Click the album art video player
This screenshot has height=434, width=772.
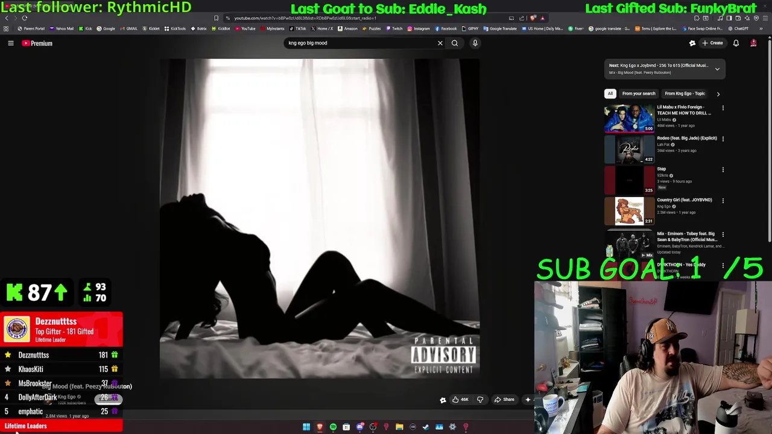tap(320, 219)
